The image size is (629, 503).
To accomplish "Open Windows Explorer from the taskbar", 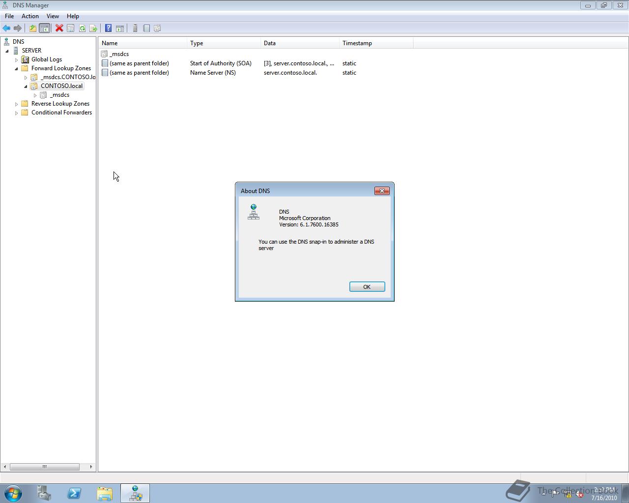I will pyautogui.click(x=105, y=493).
